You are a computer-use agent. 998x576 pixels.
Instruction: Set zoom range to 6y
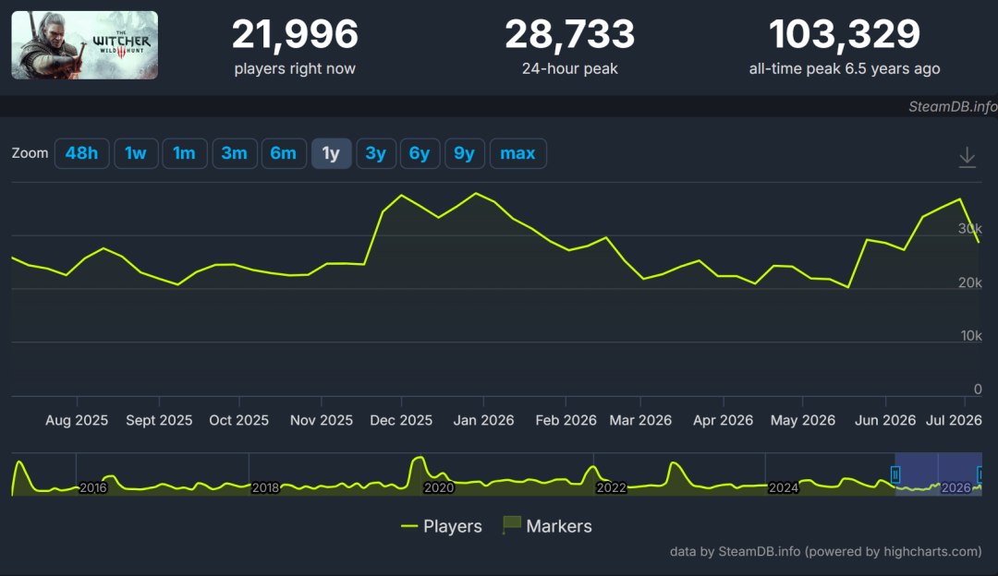click(420, 153)
